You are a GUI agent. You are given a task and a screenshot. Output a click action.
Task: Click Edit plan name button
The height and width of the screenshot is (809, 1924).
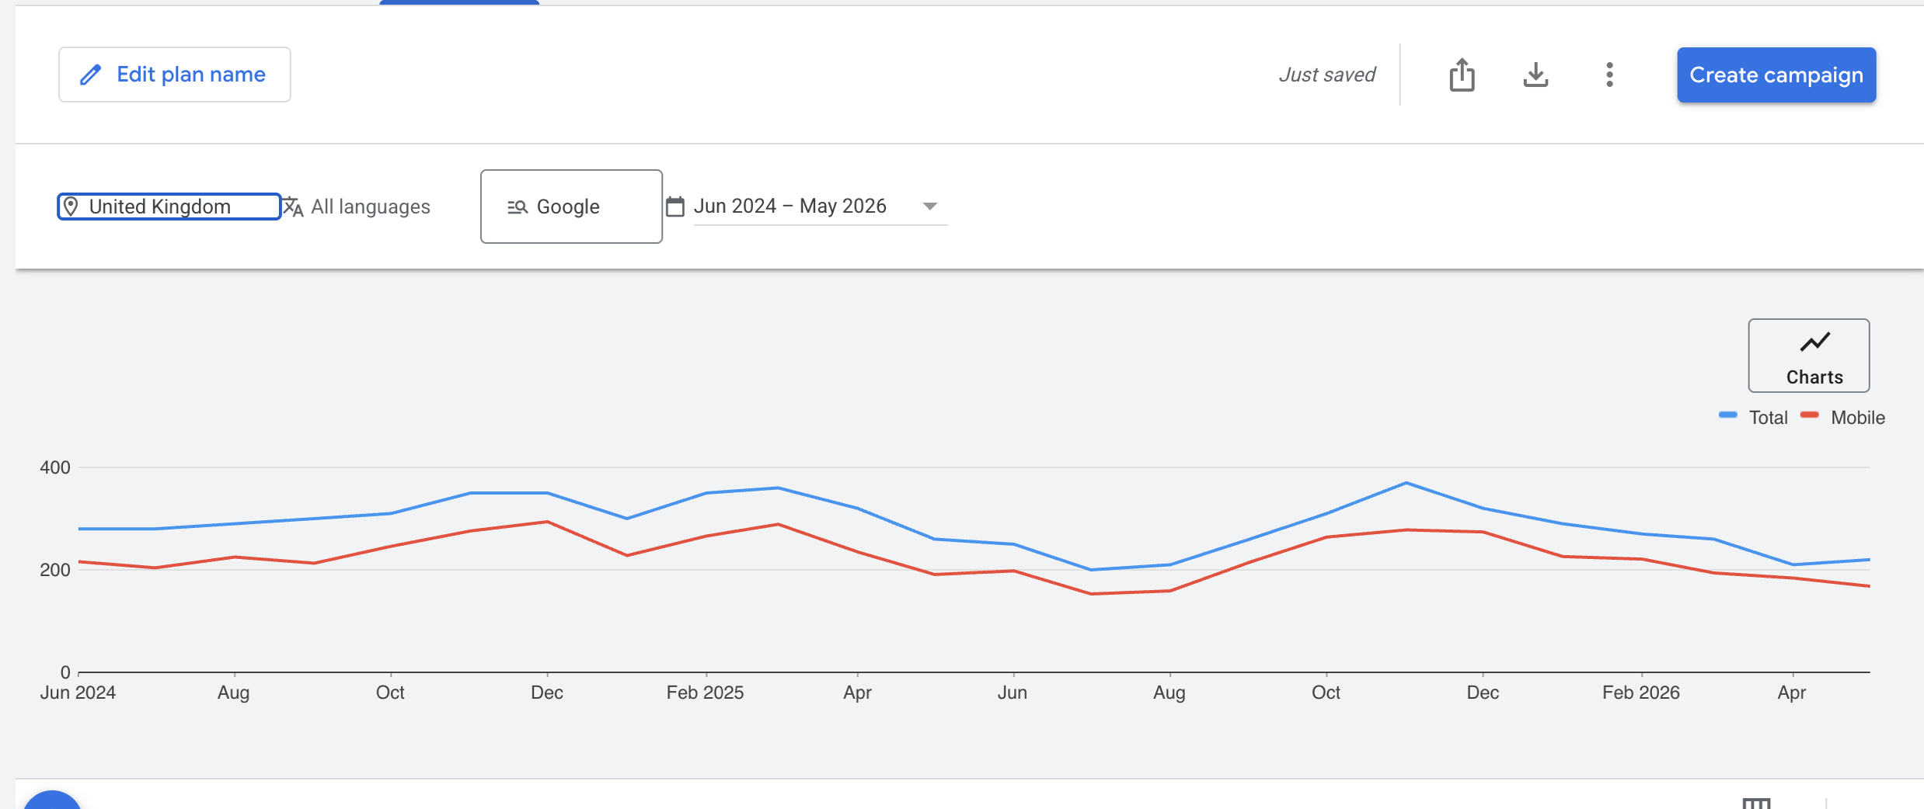[x=175, y=75]
